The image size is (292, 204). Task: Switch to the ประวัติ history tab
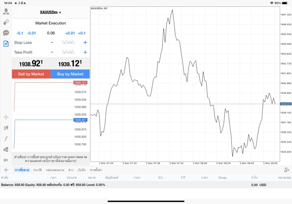[x=37, y=170]
